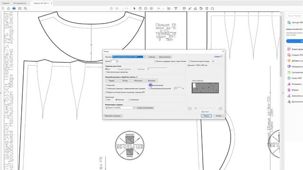Open Add comment tool in right panel
Viewport: 303px width, 170px height.
coord(295,61)
